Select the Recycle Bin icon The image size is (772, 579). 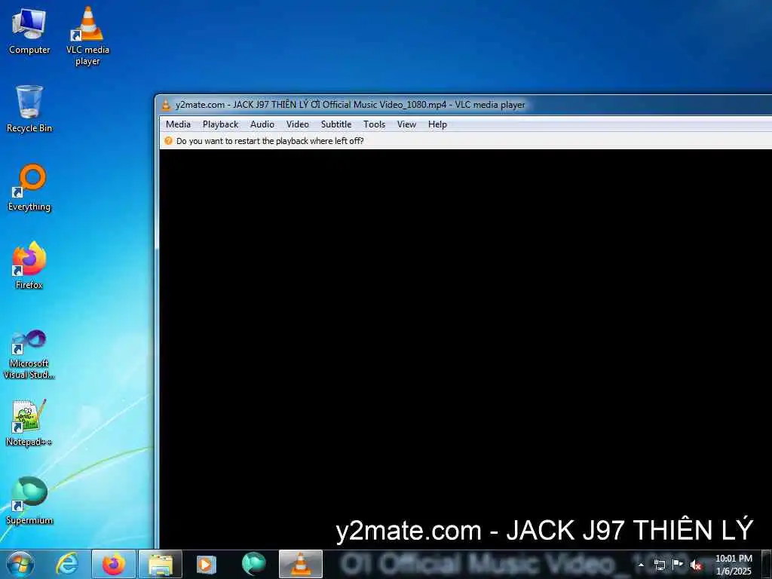click(x=29, y=109)
